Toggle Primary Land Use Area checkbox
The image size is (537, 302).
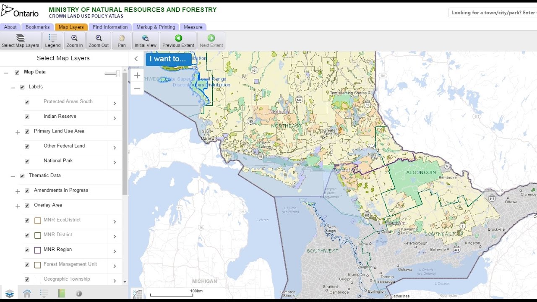click(x=27, y=131)
